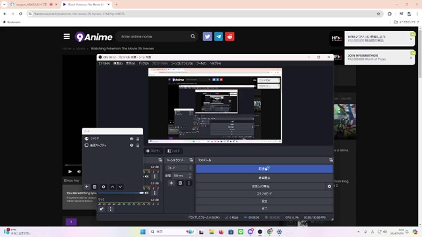Viewport: 422px width, 237px height.
Task: Open source properties gear in sources panel
Action: point(104,187)
